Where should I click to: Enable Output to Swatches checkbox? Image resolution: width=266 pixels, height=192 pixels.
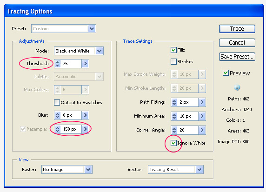pyautogui.click(x=57, y=102)
